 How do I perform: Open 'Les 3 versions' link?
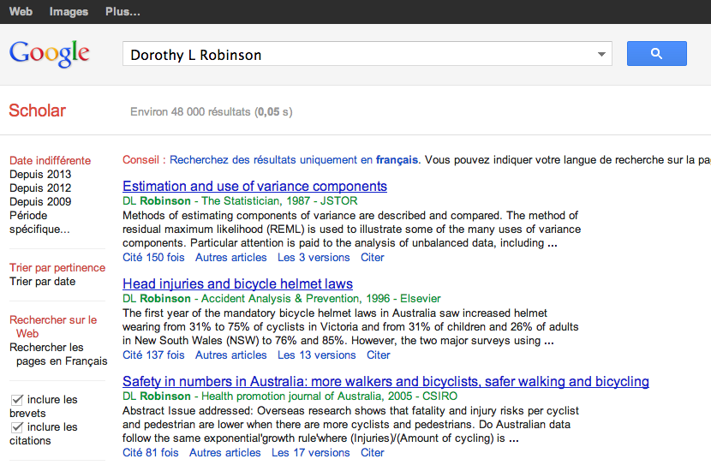click(x=314, y=257)
